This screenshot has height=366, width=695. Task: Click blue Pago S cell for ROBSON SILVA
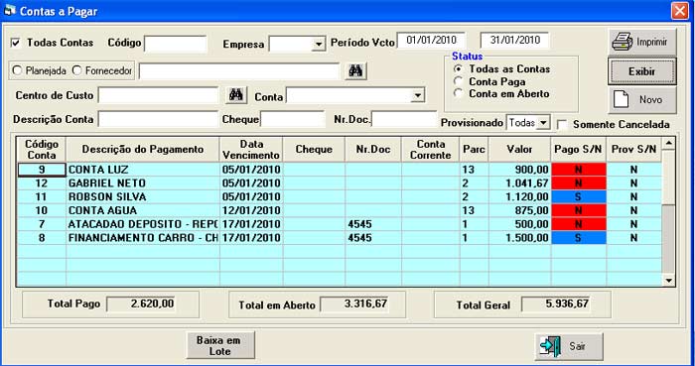(579, 197)
